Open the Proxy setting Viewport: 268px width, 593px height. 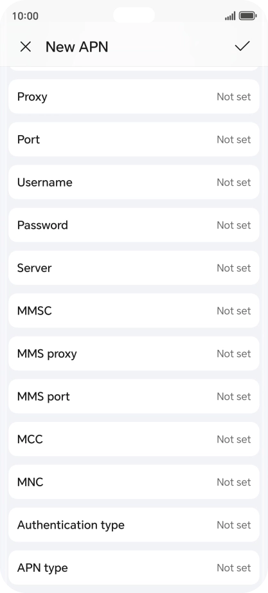point(134,96)
